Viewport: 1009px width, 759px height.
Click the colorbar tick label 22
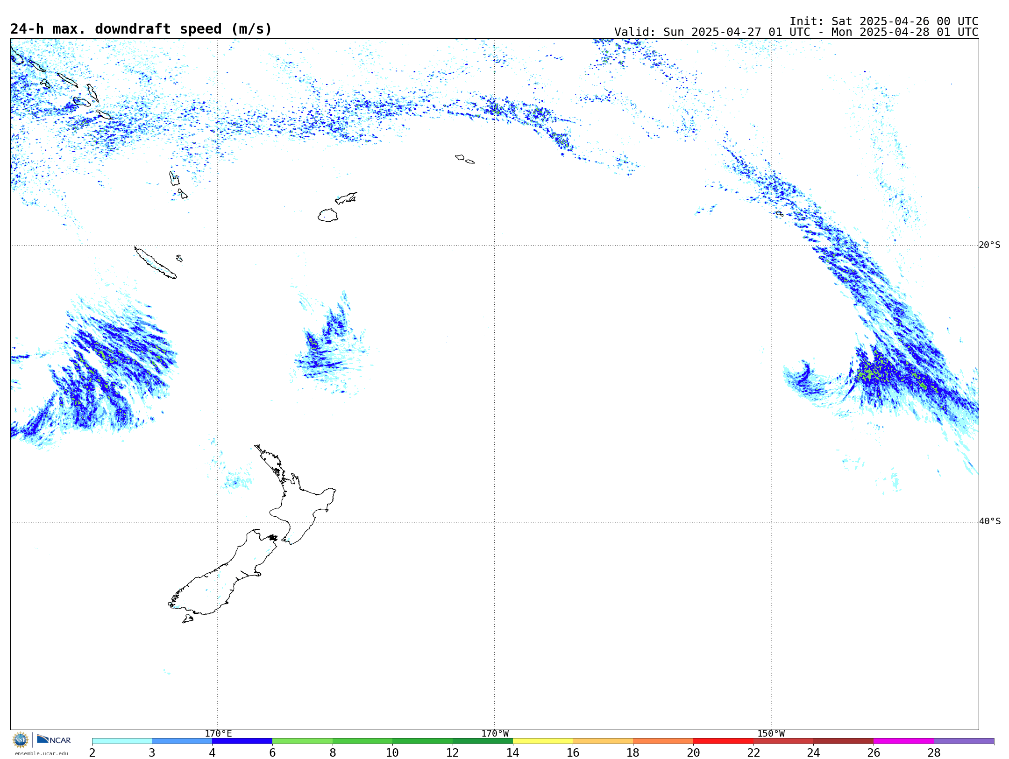[753, 752]
